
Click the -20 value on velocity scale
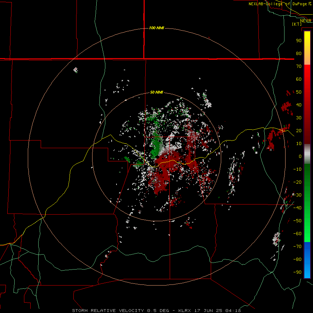click(x=297, y=182)
